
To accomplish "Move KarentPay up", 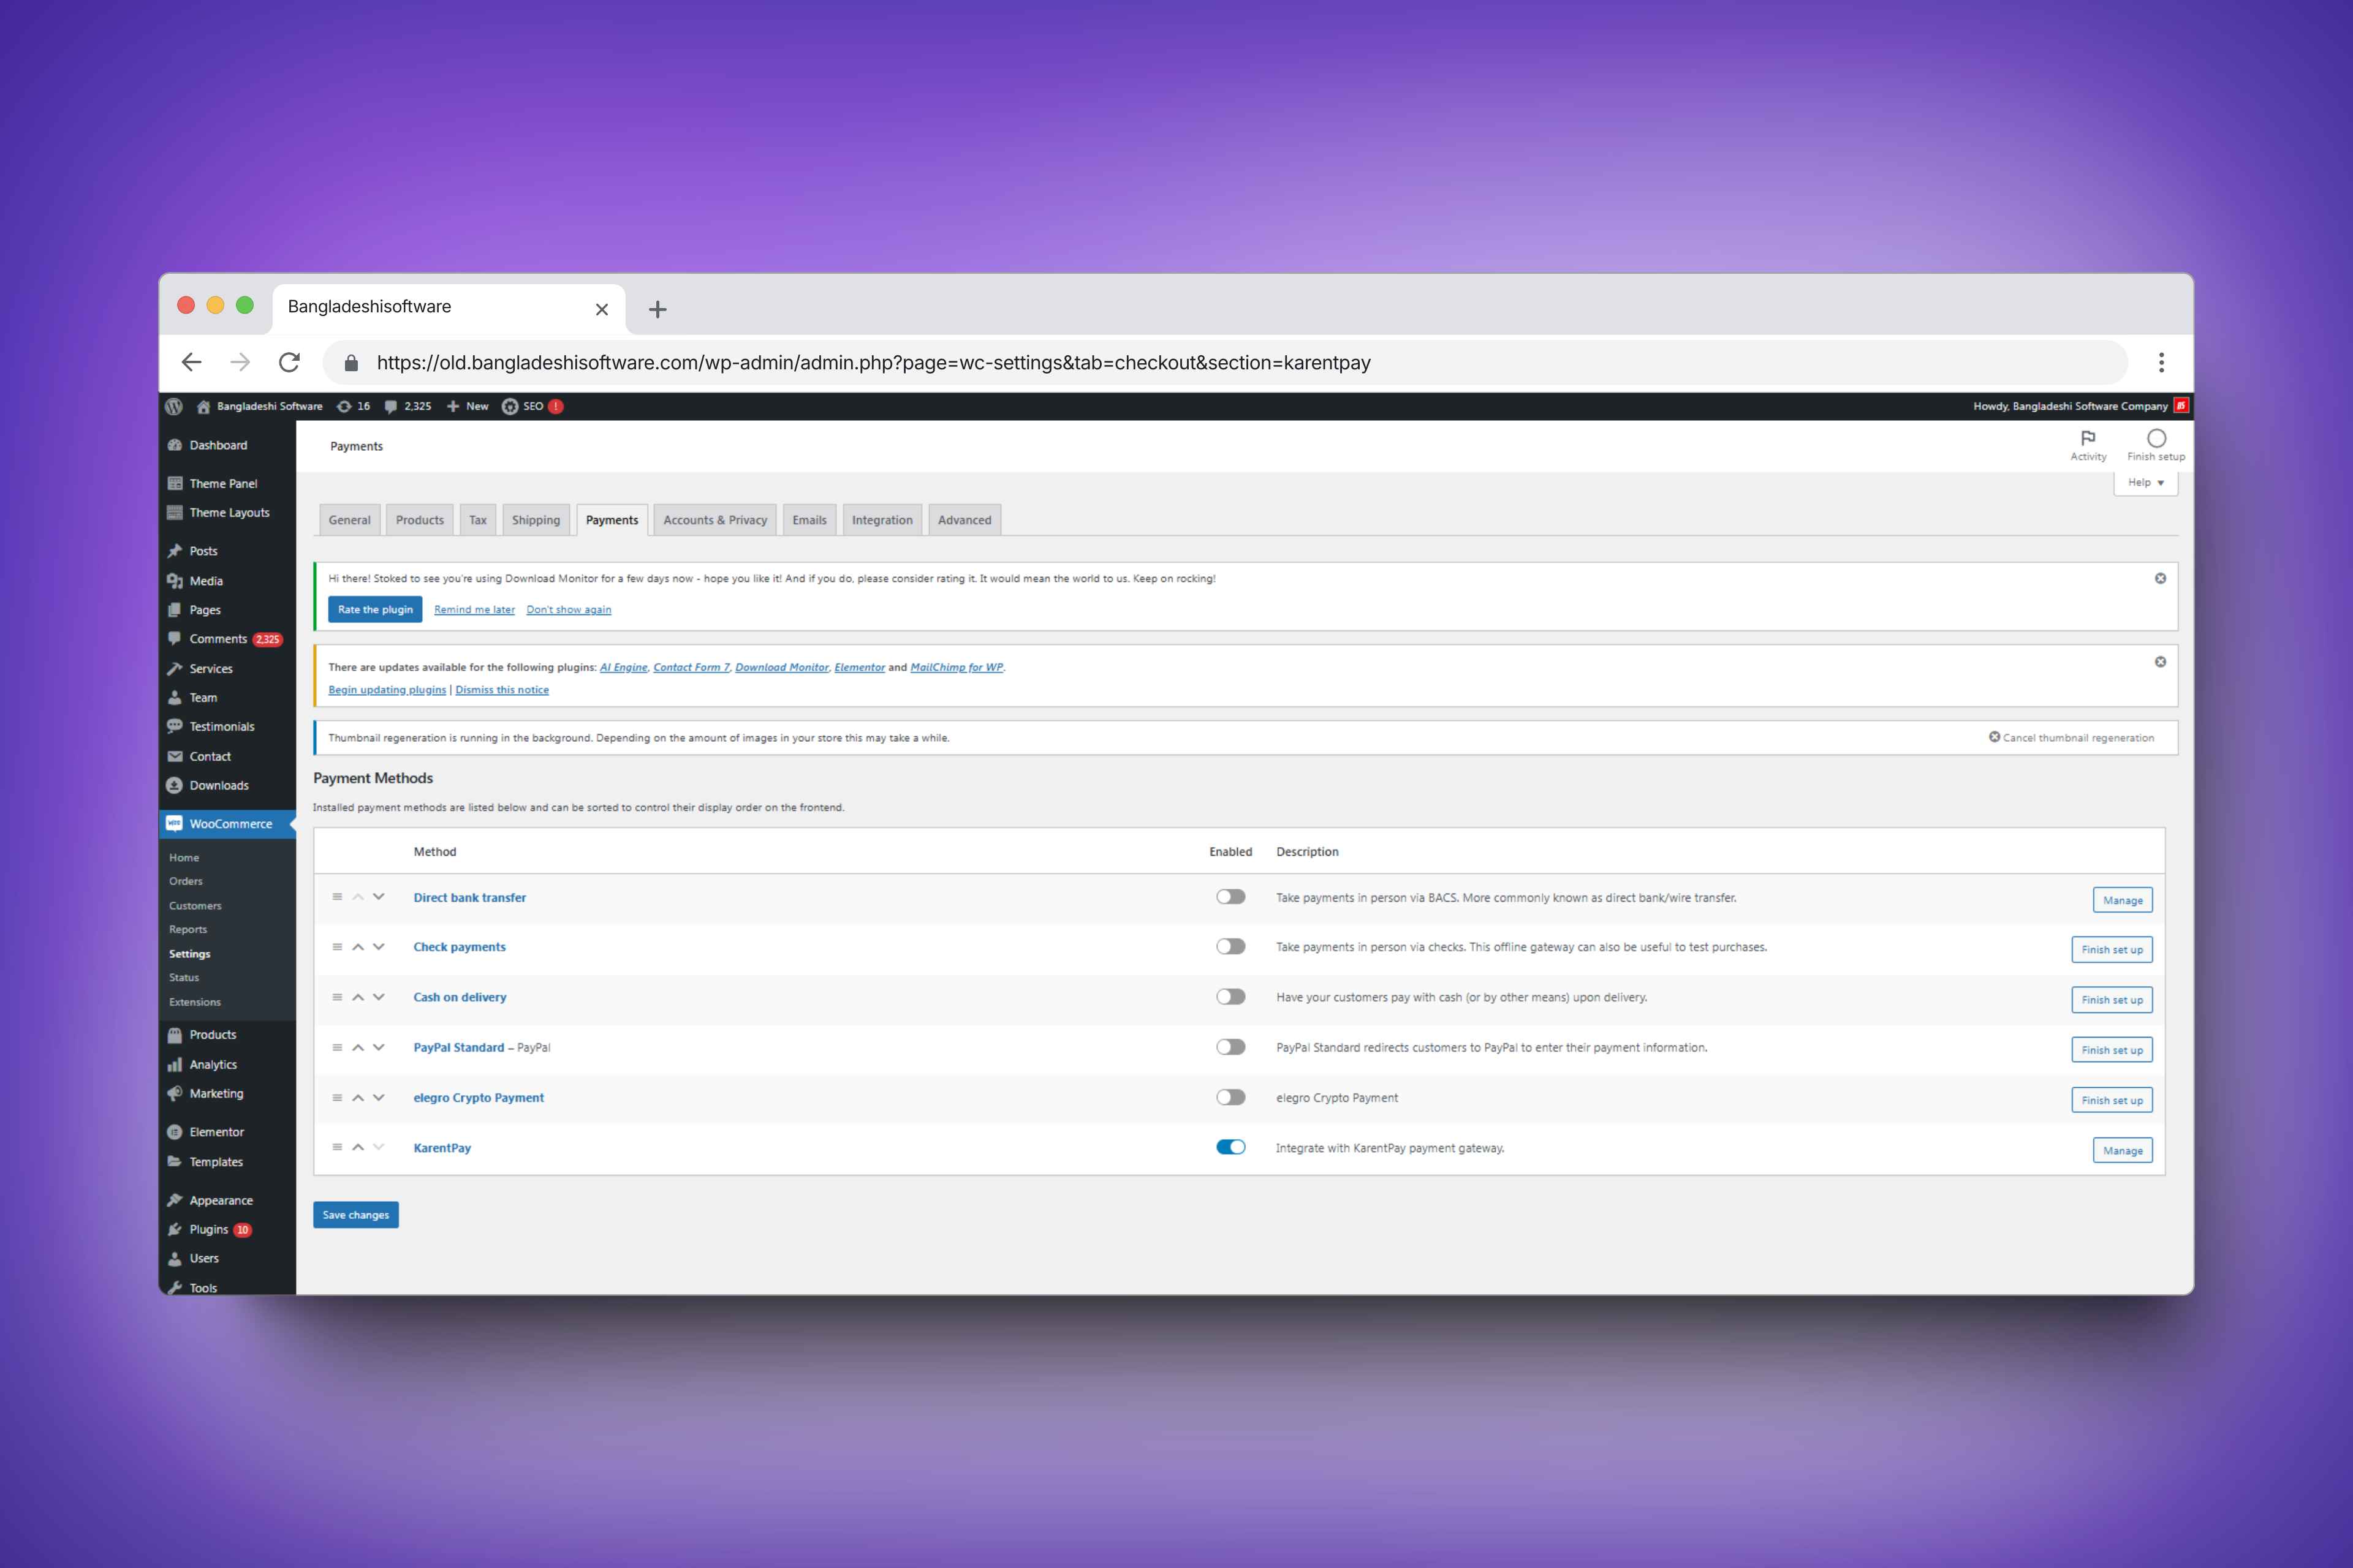I will click(358, 1147).
